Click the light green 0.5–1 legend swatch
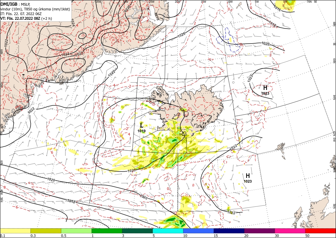 (76, 231)
